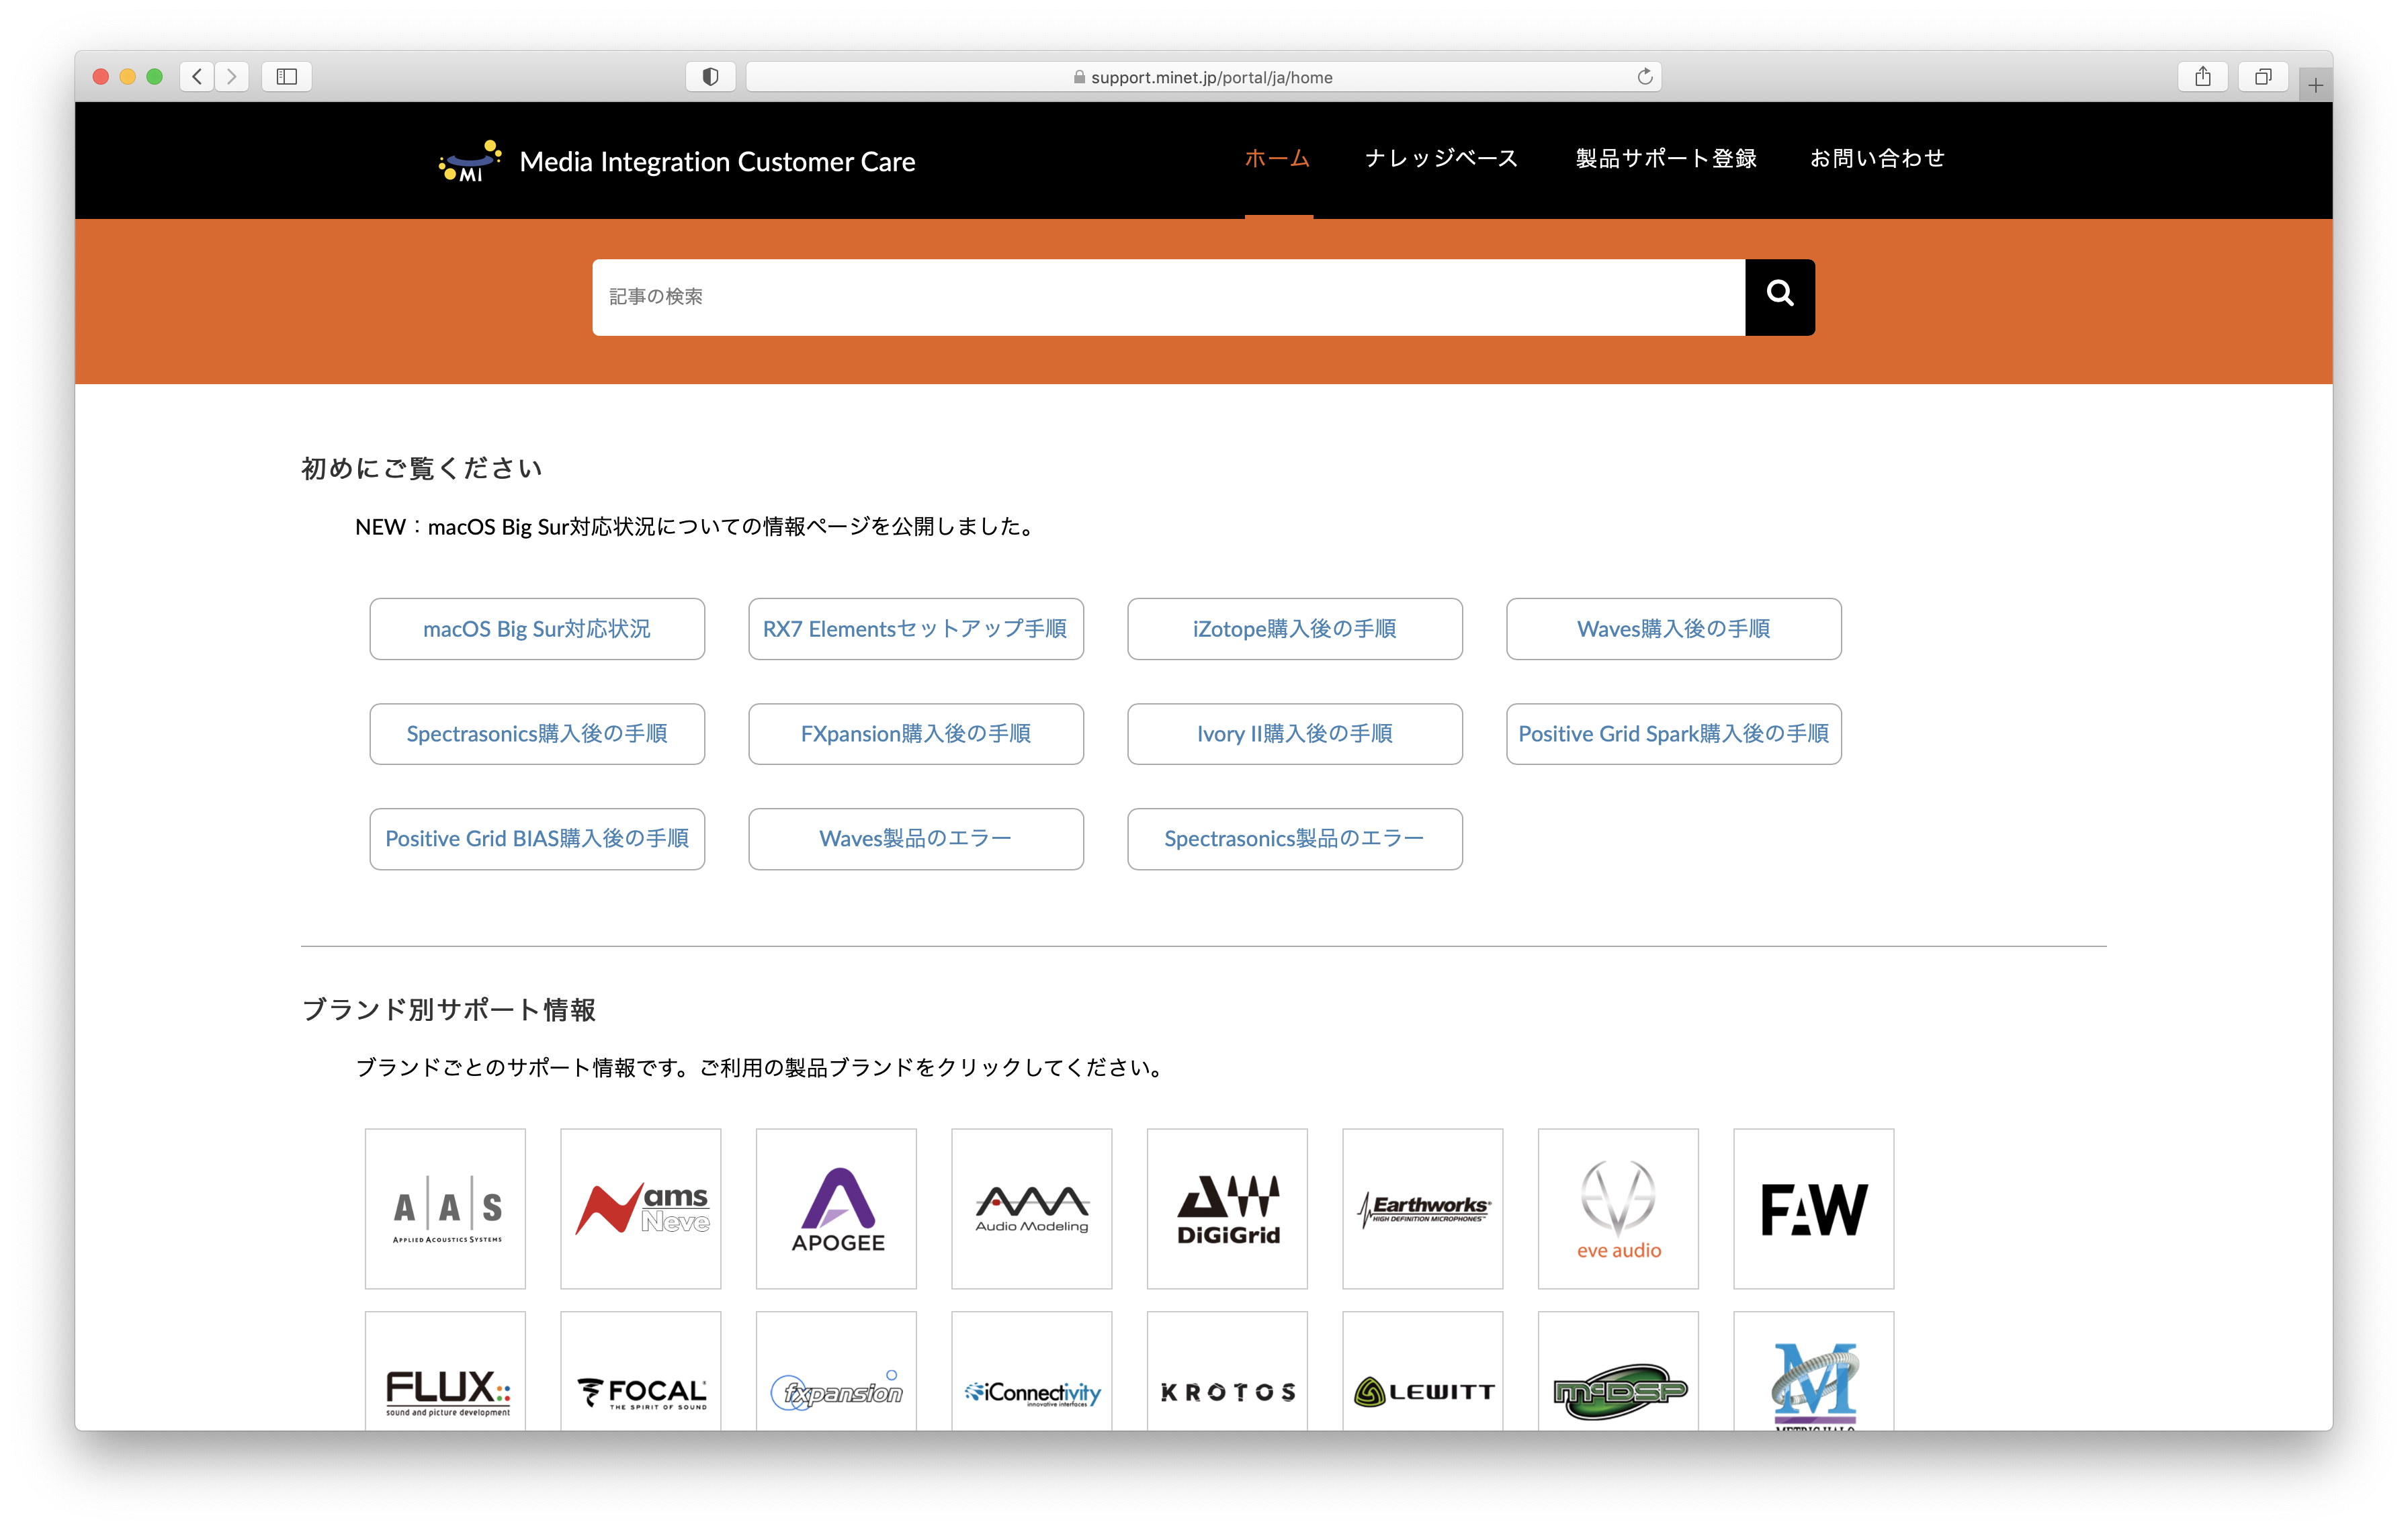Select the ホーム navigation tab

[x=1277, y=158]
